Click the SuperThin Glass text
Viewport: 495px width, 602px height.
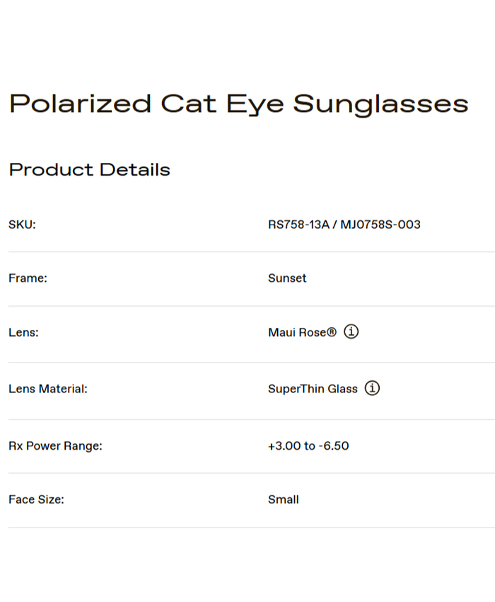pyautogui.click(x=313, y=389)
